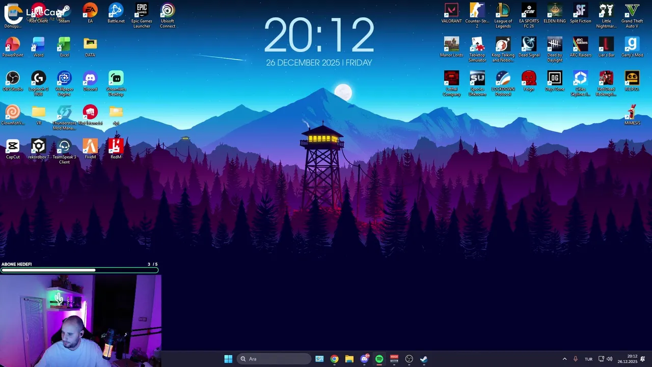
Task: Open Epic Games Launcher shortcut
Action: (142, 16)
